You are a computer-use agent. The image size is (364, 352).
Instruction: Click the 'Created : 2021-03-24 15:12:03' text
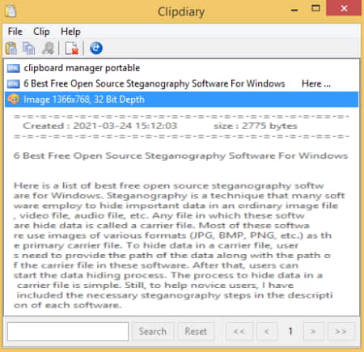click(x=100, y=126)
